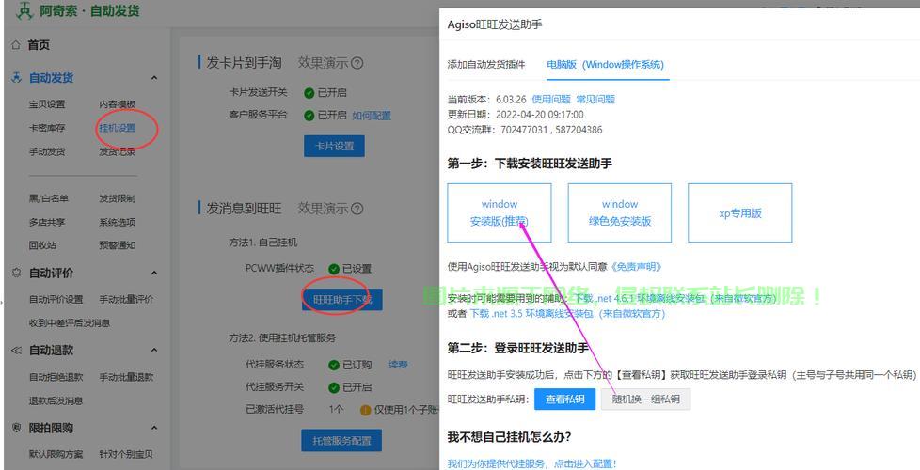
Task: Open 内容模板 in sidebar
Action: (117, 104)
